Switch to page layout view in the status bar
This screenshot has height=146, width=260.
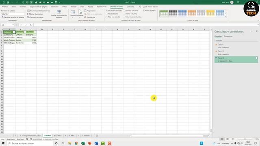pyautogui.click(x=227, y=139)
